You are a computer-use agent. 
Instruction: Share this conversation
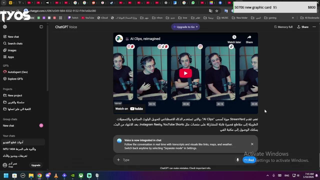coord(303,27)
